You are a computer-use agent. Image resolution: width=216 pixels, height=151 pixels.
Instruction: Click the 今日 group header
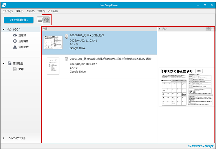coord(99,29)
